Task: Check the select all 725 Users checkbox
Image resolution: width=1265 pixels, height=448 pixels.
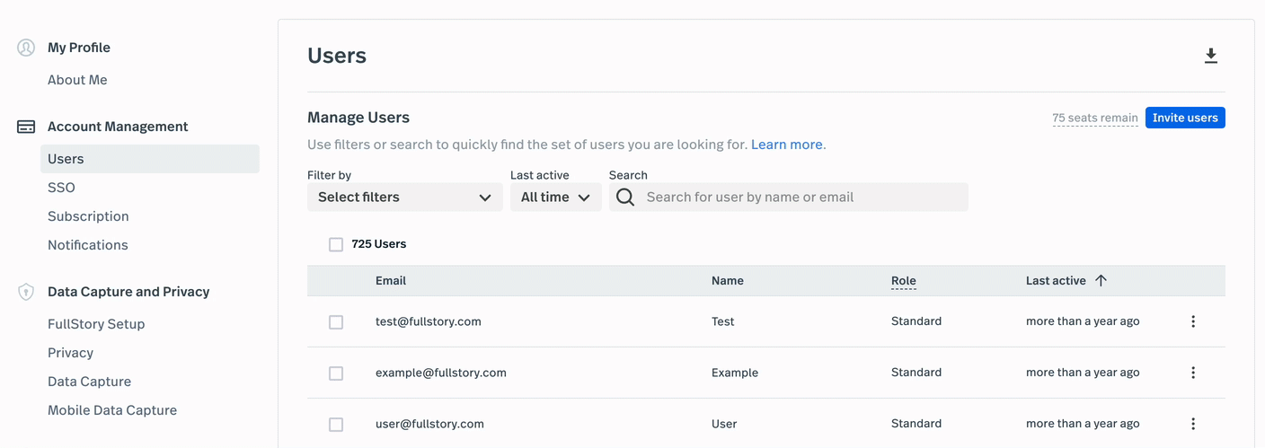Action: [x=336, y=244]
